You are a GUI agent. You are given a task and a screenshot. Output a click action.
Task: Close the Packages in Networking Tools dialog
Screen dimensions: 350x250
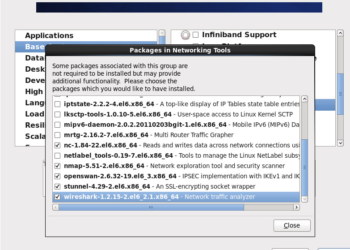click(292, 225)
